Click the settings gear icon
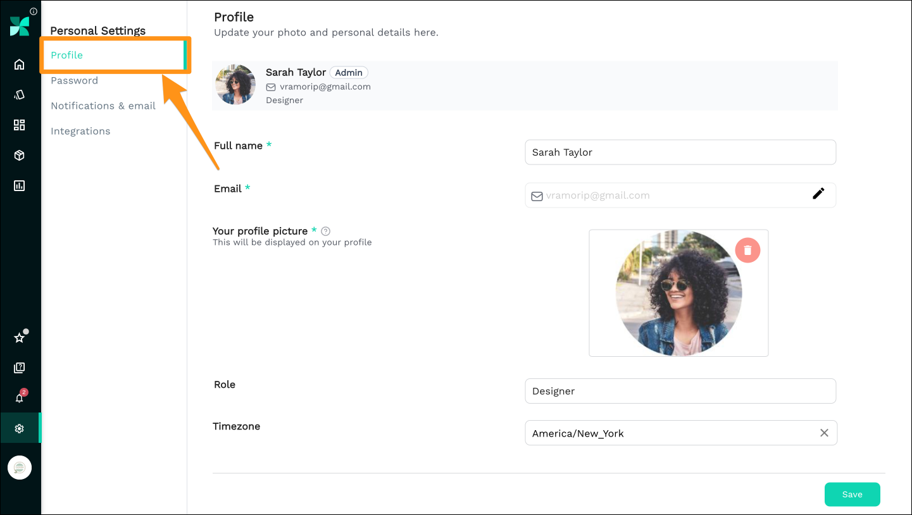 [20, 428]
